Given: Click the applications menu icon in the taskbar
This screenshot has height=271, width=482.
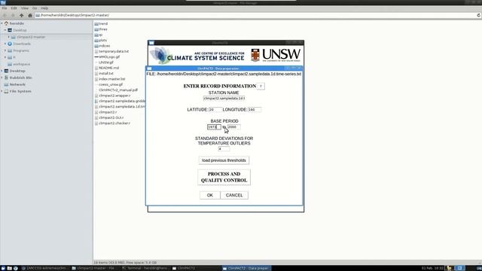Looking at the screenshot, I should [3, 268].
